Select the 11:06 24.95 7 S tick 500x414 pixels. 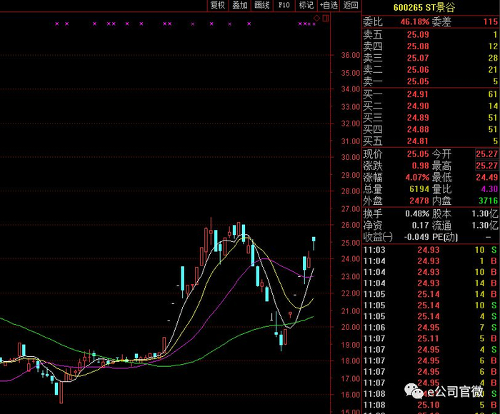pyautogui.click(x=431, y=328)
